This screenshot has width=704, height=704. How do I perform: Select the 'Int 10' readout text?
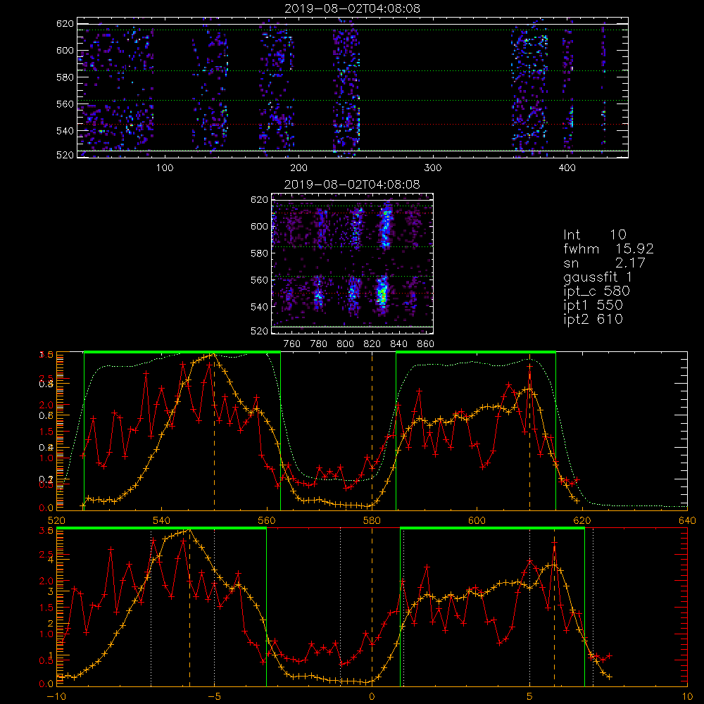coord(595,234)
